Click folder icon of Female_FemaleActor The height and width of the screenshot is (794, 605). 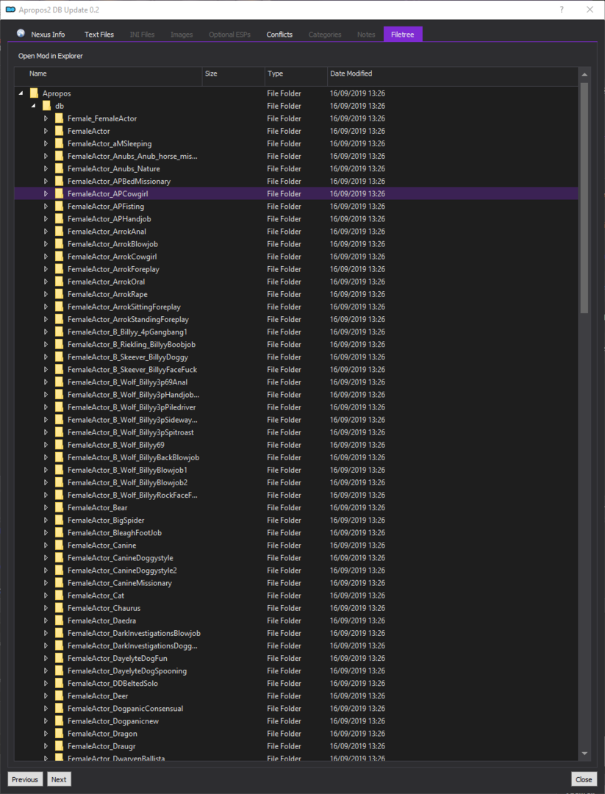59,118
